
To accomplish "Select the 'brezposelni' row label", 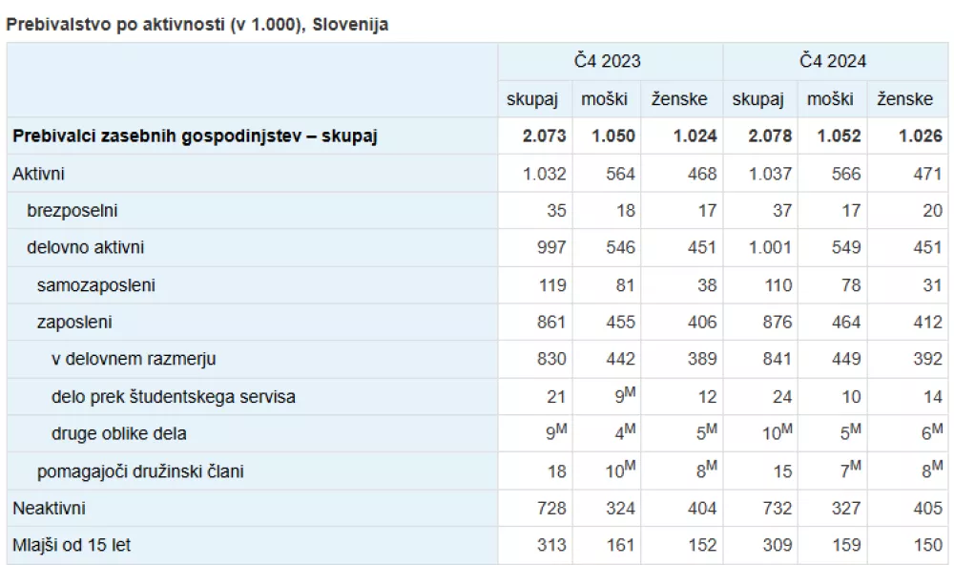I will (73, 210).
